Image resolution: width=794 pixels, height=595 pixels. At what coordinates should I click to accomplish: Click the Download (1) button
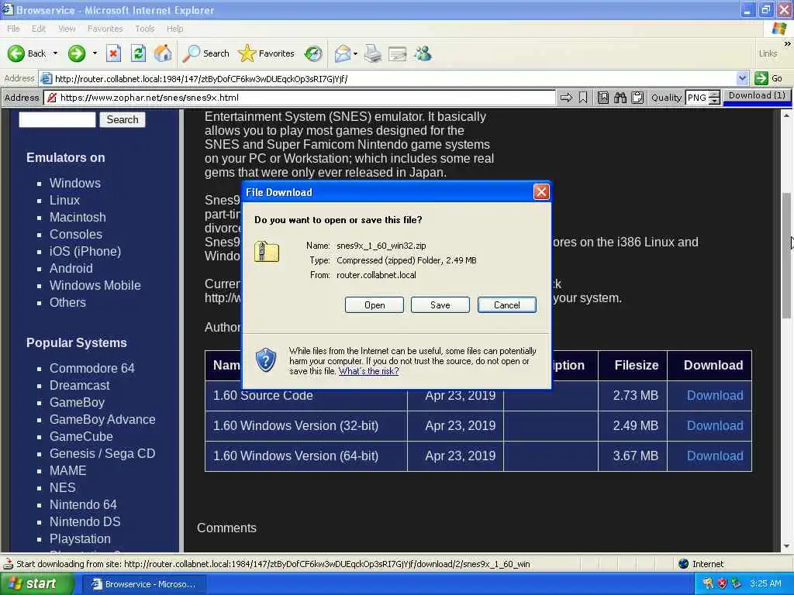[757, 95]
